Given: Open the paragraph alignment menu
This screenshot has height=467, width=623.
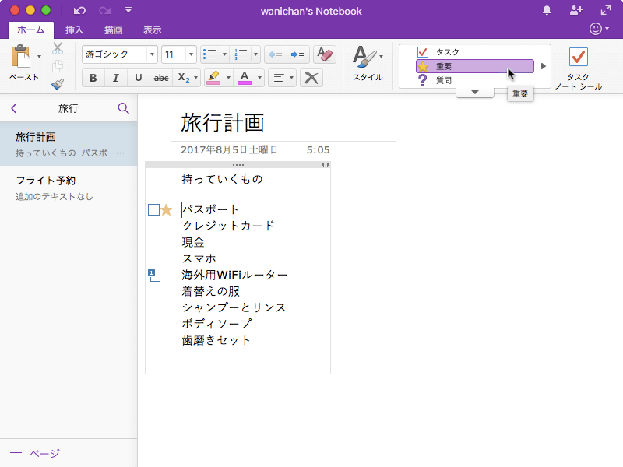Looking at the screenshot, I should 283,78.
